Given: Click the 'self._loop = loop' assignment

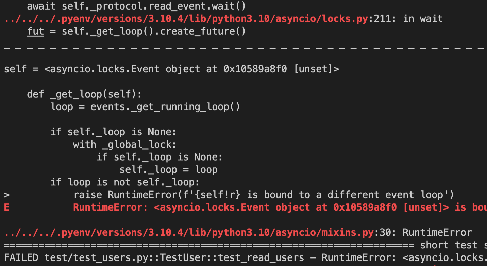Looking at the screenshot, I should click(x=168, y=170).
